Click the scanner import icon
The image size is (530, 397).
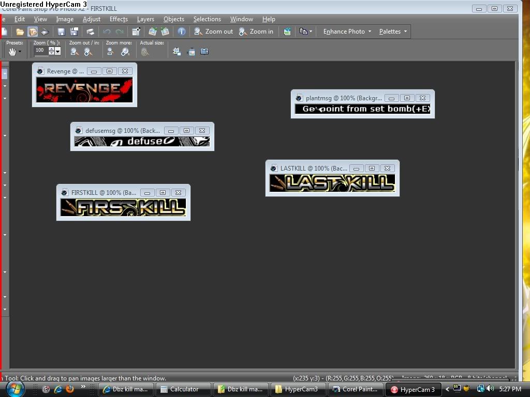click(45, 32)
